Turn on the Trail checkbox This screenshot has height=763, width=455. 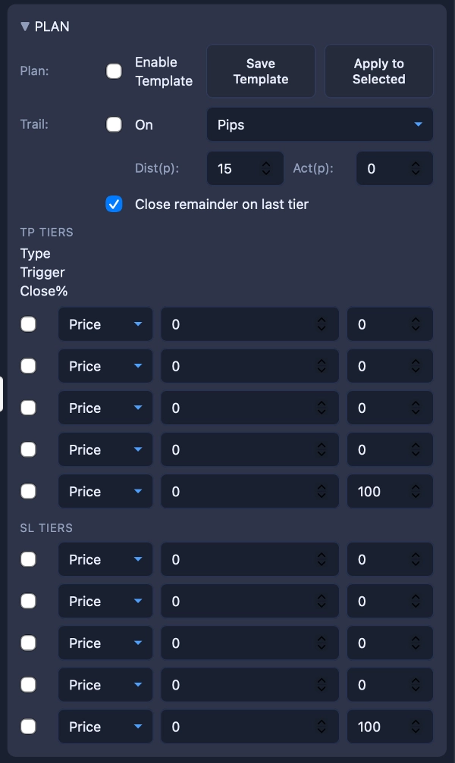coord(114,125)
